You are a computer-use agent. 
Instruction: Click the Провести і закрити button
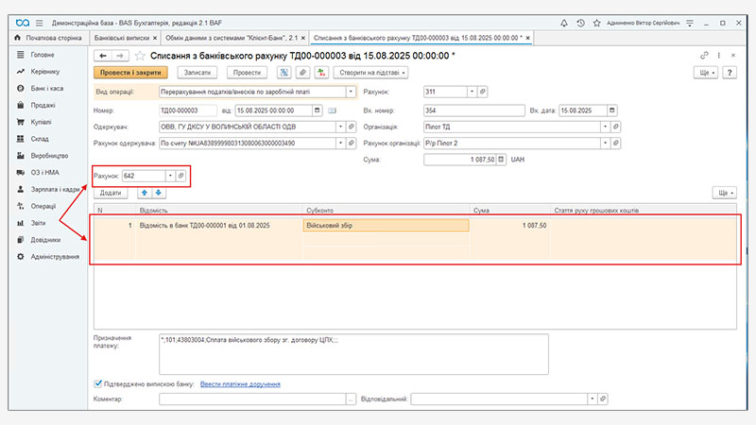(129, 73)
